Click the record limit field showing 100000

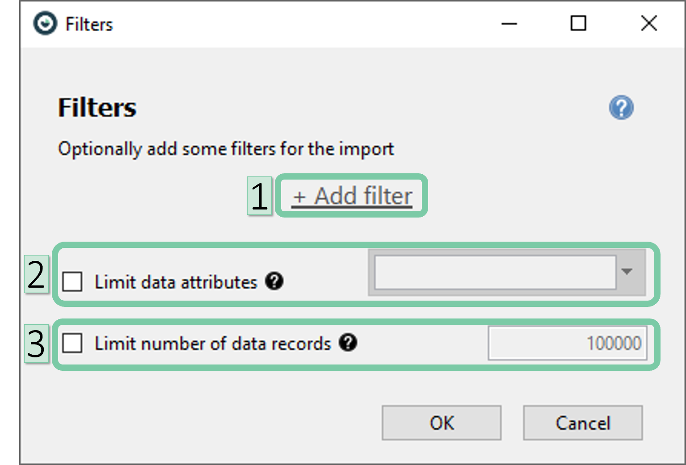[x=567, y=343]
